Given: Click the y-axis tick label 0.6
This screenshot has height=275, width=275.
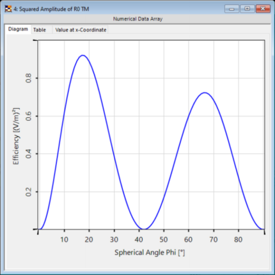Looking at the screenshot, I should [x=28, y=116].
